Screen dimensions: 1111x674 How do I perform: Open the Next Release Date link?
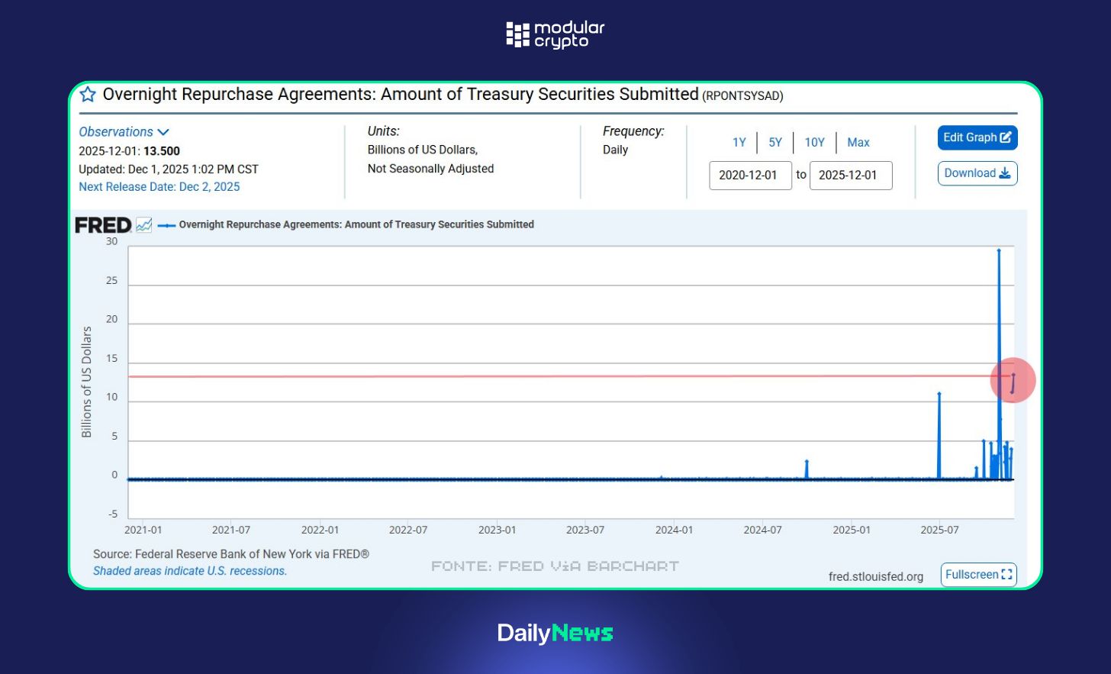point(159,187)
